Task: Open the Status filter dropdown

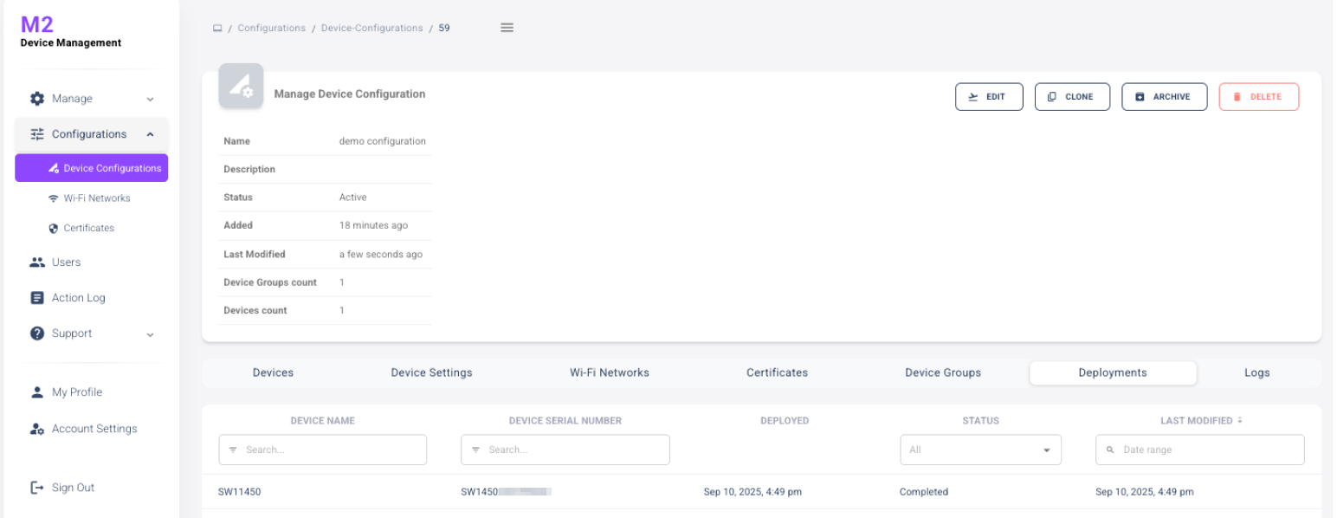Action: coord(980,450)
